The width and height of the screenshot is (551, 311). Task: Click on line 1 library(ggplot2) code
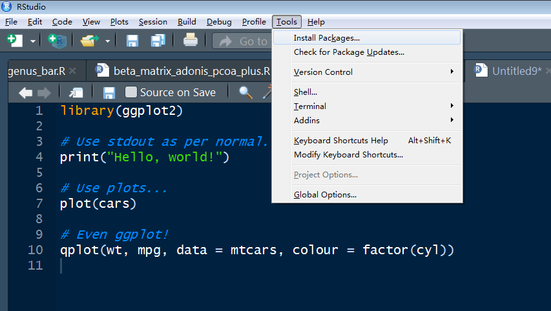coord(121,110)
